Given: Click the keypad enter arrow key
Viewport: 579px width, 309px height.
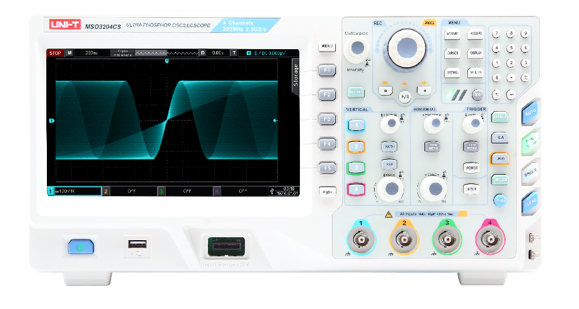Looking at the screenshot, I should click(x=511, y=94).
